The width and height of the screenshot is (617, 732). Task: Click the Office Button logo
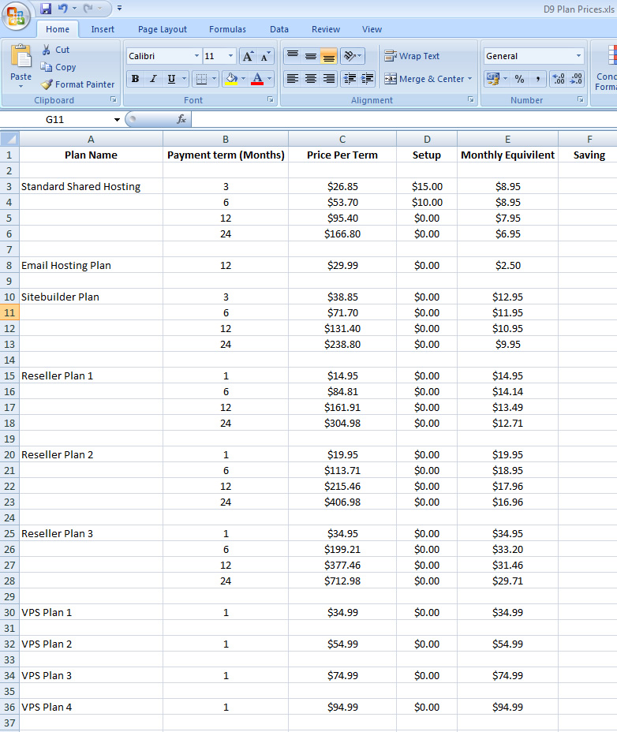click(x=16, y=15)
